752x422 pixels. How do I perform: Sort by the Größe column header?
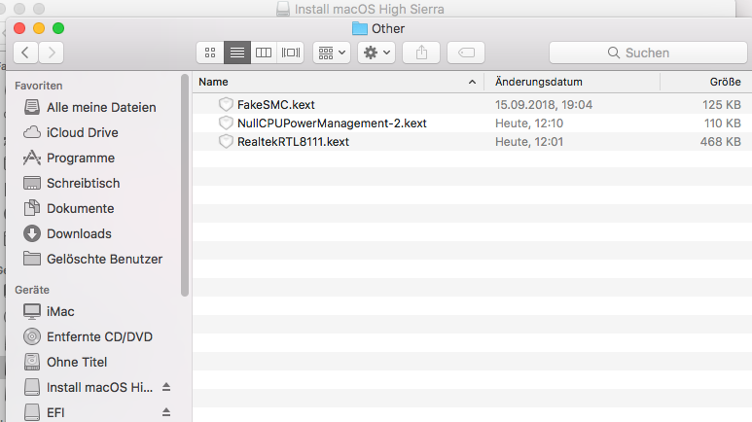tap(706, 82)
